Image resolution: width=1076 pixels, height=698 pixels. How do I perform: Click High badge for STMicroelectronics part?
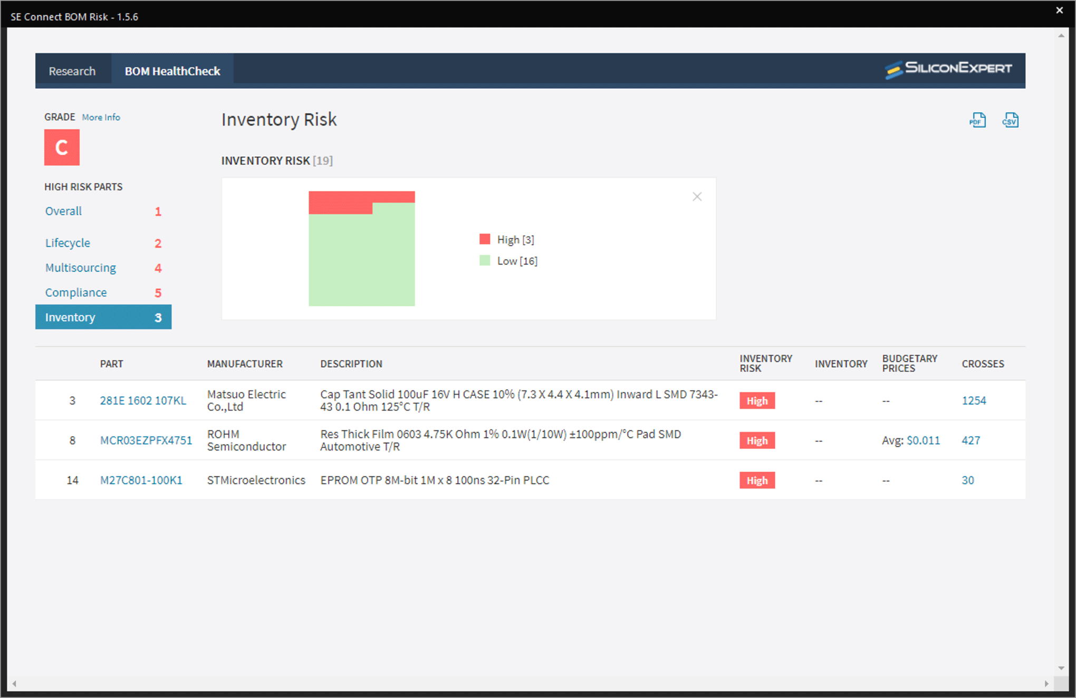pos(757,480)
